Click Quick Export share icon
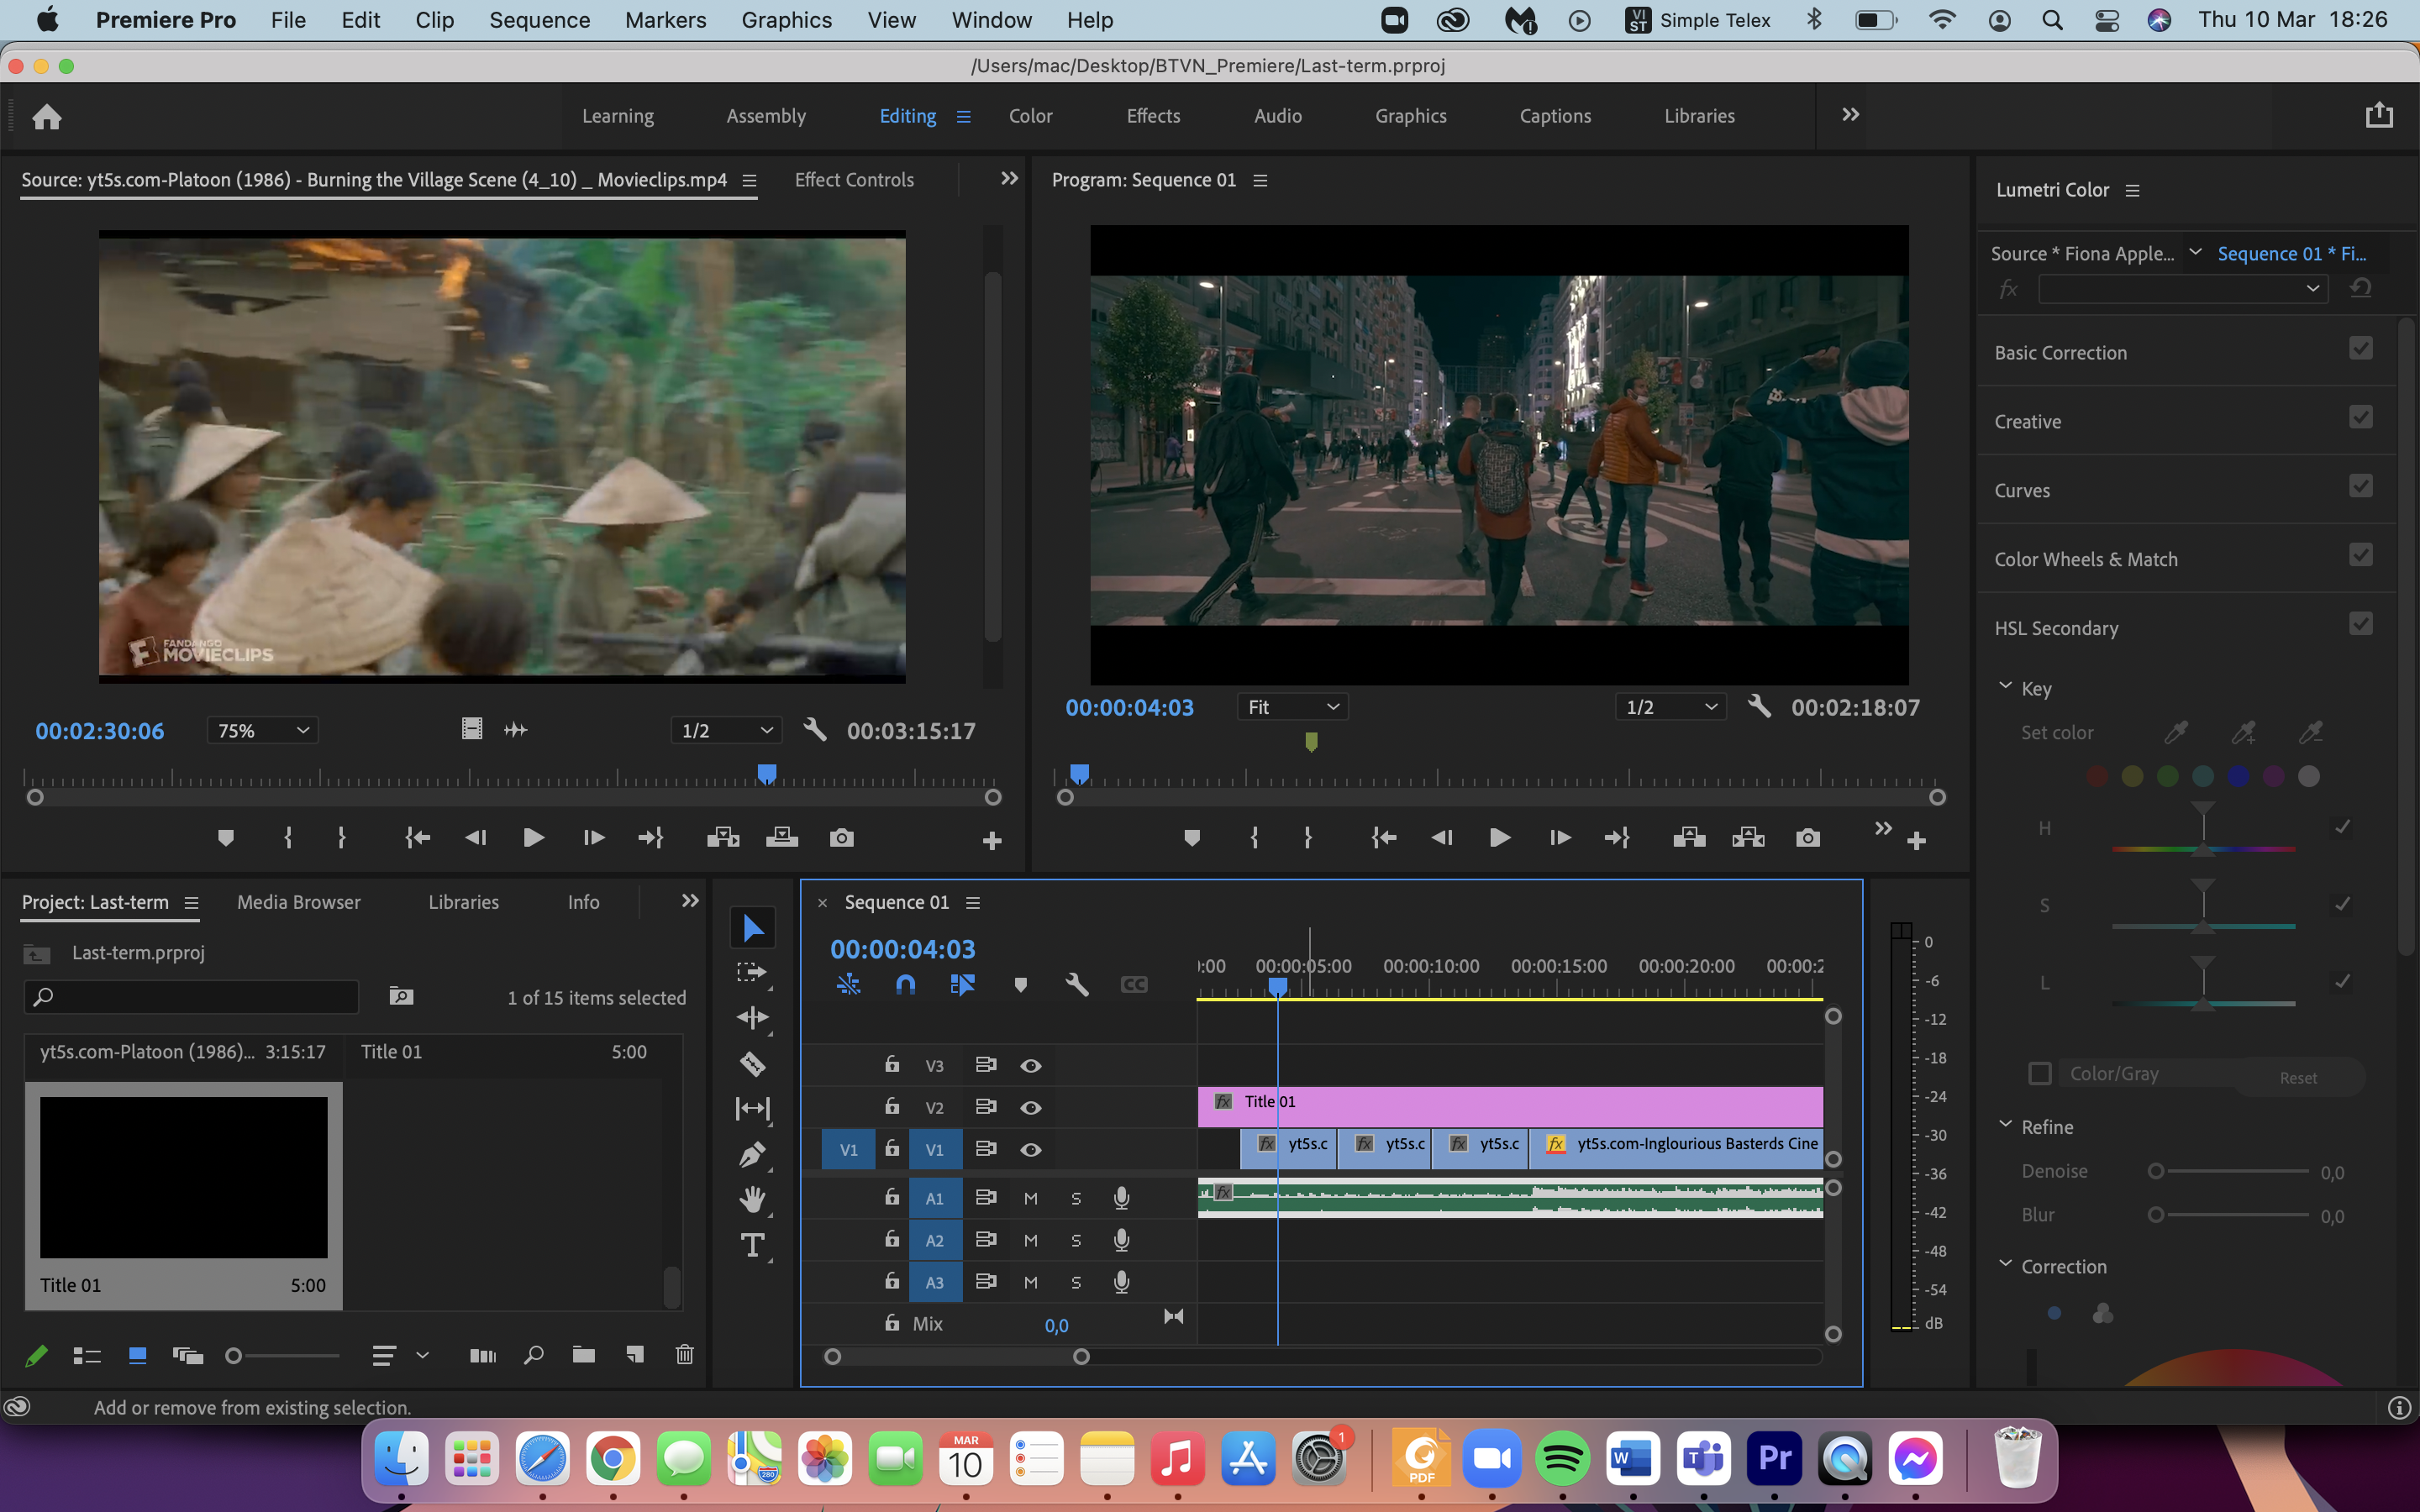This screenshot has width=2420, height=1512. point(2379,115)
